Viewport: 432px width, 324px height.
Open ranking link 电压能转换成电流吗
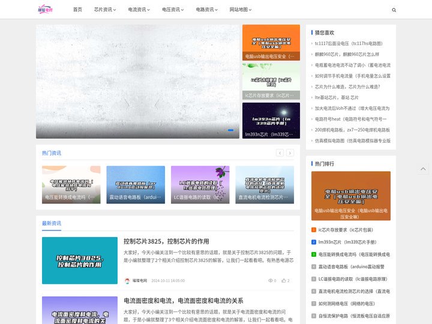(x=354, y=254)
